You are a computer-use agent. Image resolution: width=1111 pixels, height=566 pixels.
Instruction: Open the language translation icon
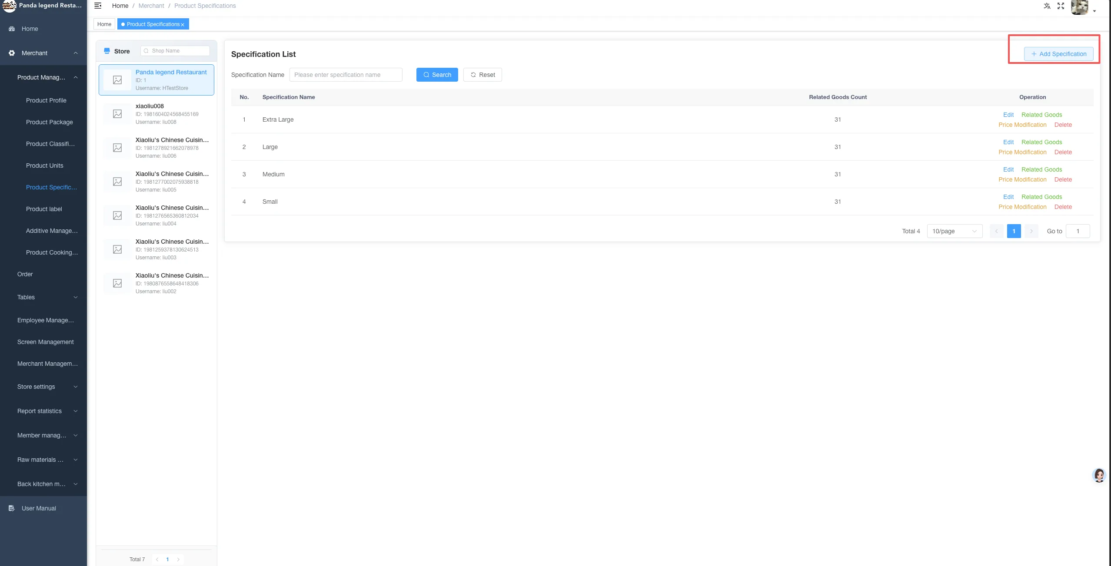click(x=1047, y=6)
